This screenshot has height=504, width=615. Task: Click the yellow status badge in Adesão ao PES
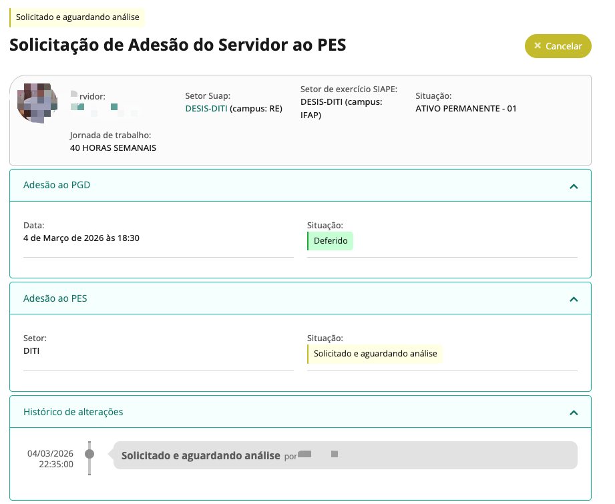click(x=375, y=354)
